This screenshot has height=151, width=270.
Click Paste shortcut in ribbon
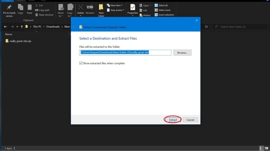44,15
